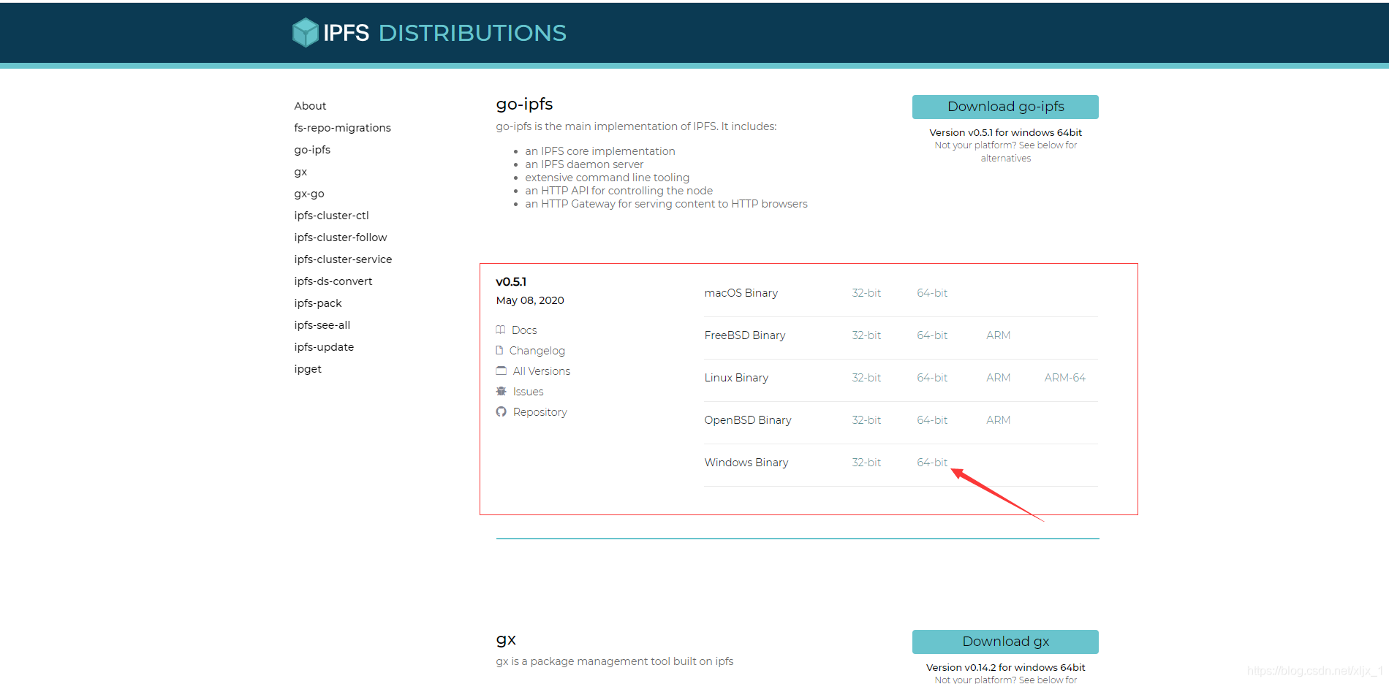
Task: Click 'an IPFS daemon server' list item
Action: tap(584, 164)
